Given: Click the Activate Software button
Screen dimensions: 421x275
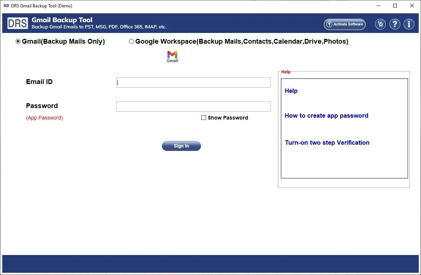Looking at the screenshot, I should 344,24.
